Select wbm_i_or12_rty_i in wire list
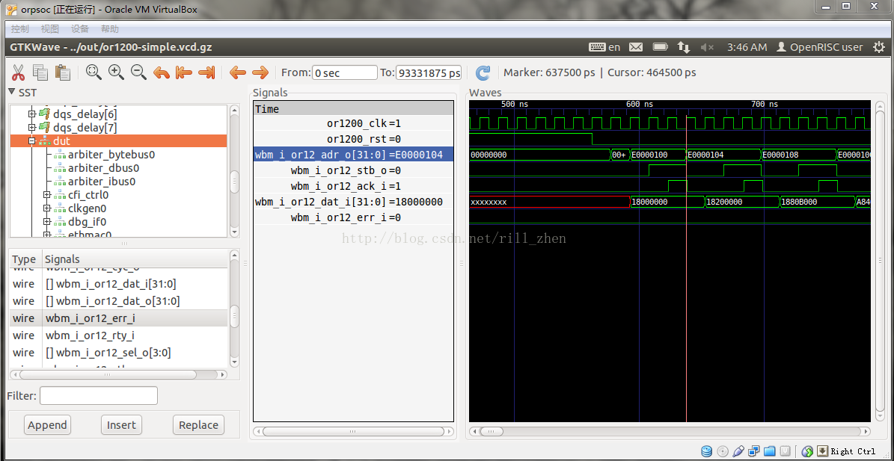 coord(119,335)
